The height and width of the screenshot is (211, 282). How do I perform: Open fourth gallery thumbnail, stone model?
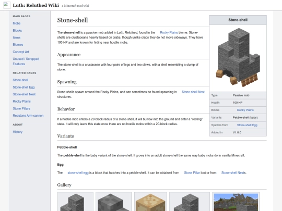190,202
